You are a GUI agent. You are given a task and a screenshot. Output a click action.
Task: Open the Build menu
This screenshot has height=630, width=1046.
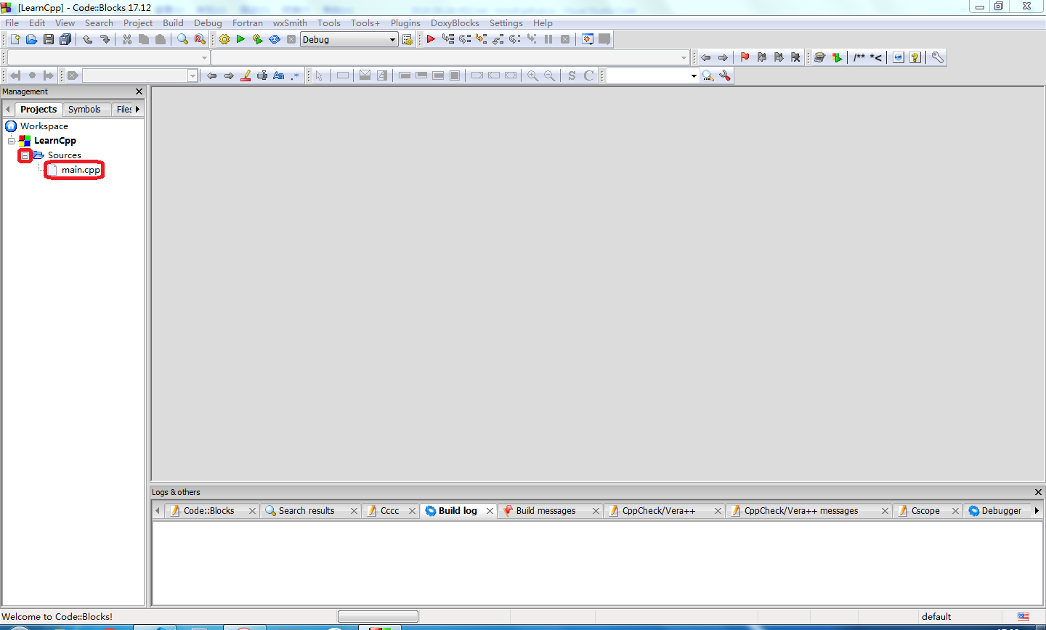click(x=173, y=23)
